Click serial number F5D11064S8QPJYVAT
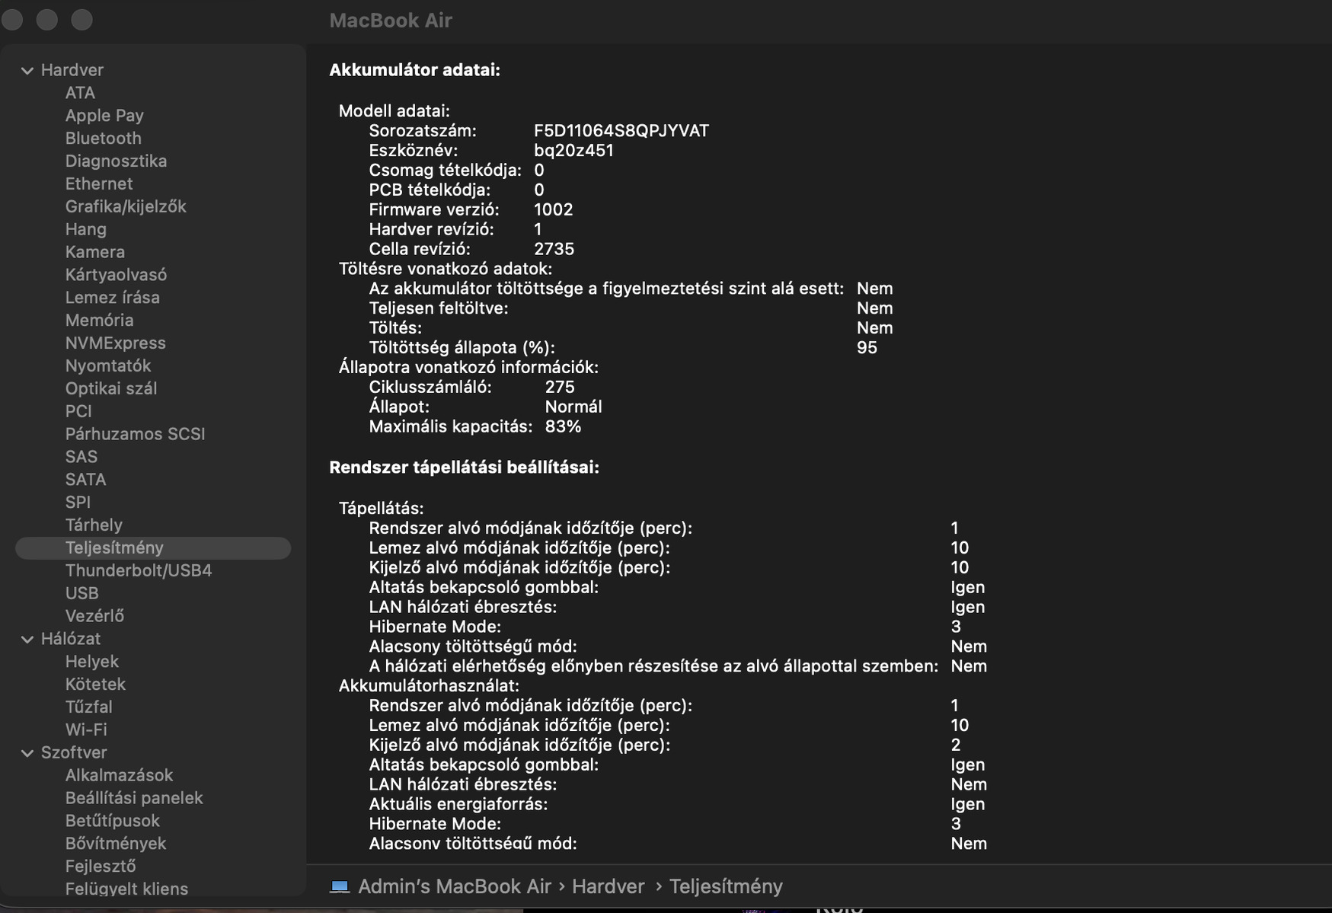Image resolution: width=1332 pixels, height=913 pixels. click(x=621, y=131)
